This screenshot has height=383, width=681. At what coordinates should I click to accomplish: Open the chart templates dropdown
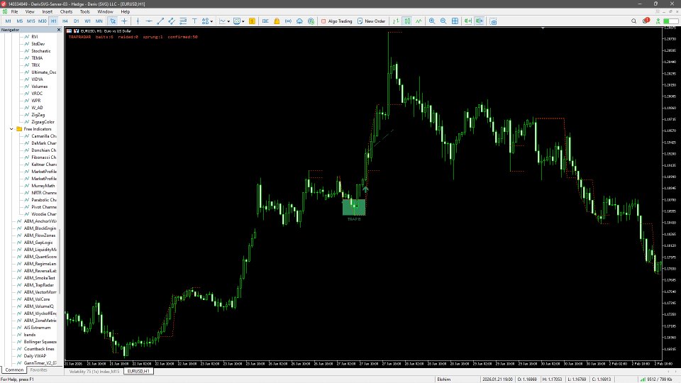[x=239, y=21]
